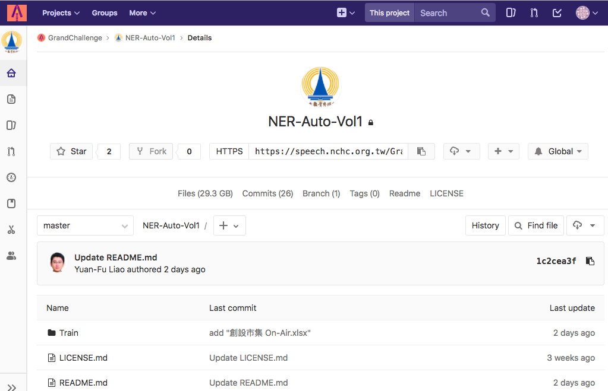Star the NER-Auto-Vol1 project

[71, 151]
